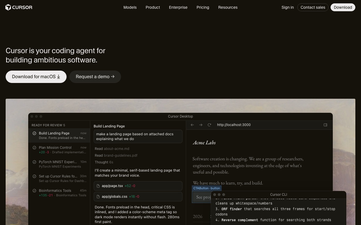Open the Enterprise menu
Image resolution: width=361 pixels, height=225 pixels.
tap(178, 7)
